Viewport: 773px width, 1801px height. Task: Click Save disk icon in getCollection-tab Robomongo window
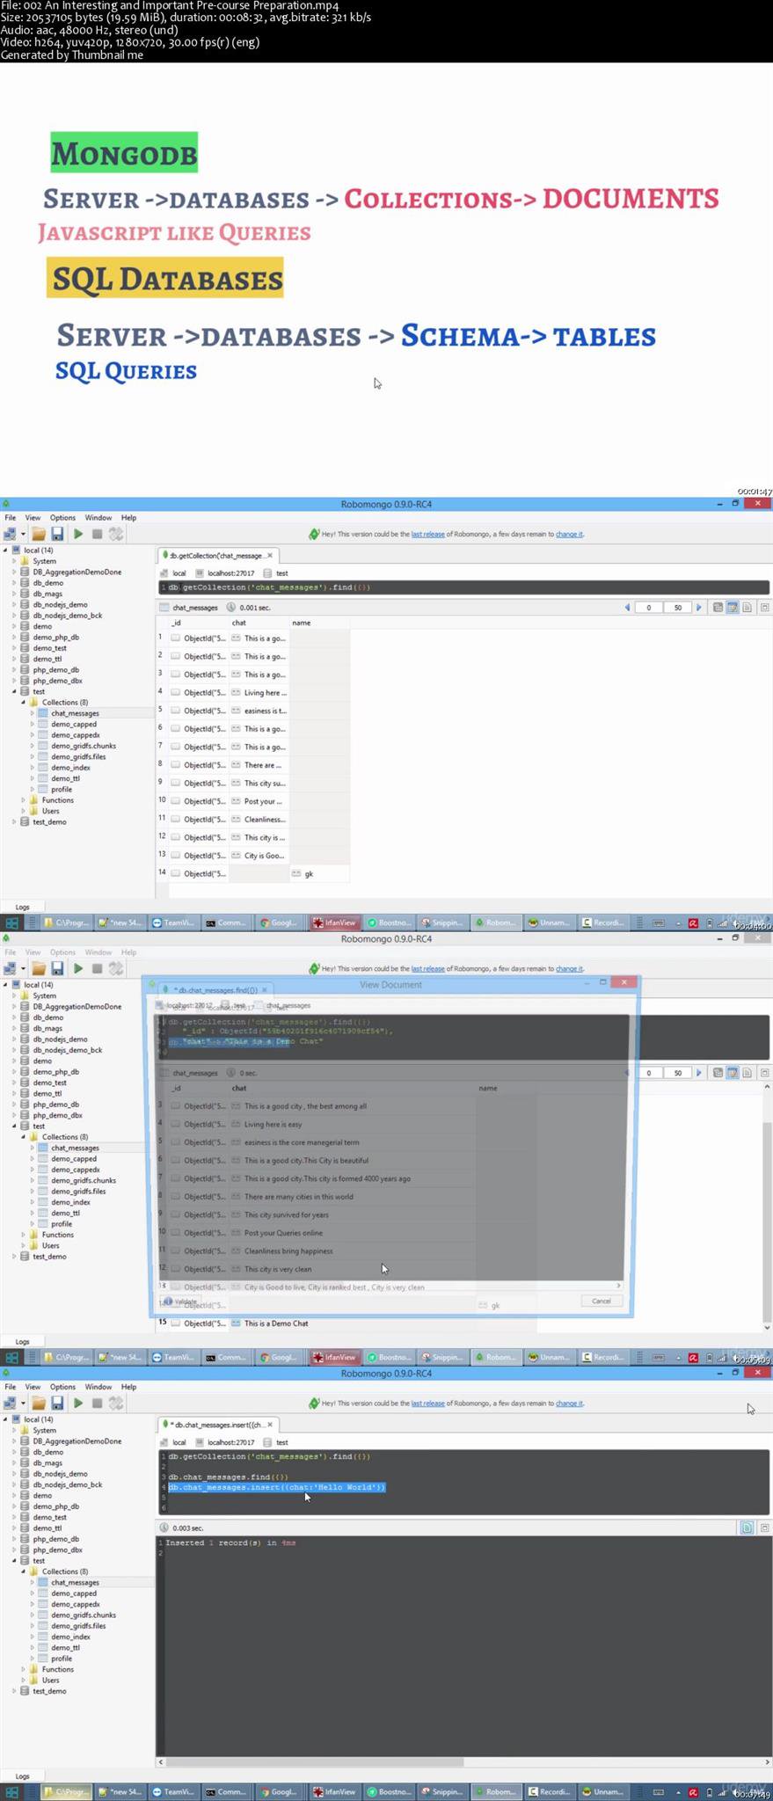pos(57,534)
